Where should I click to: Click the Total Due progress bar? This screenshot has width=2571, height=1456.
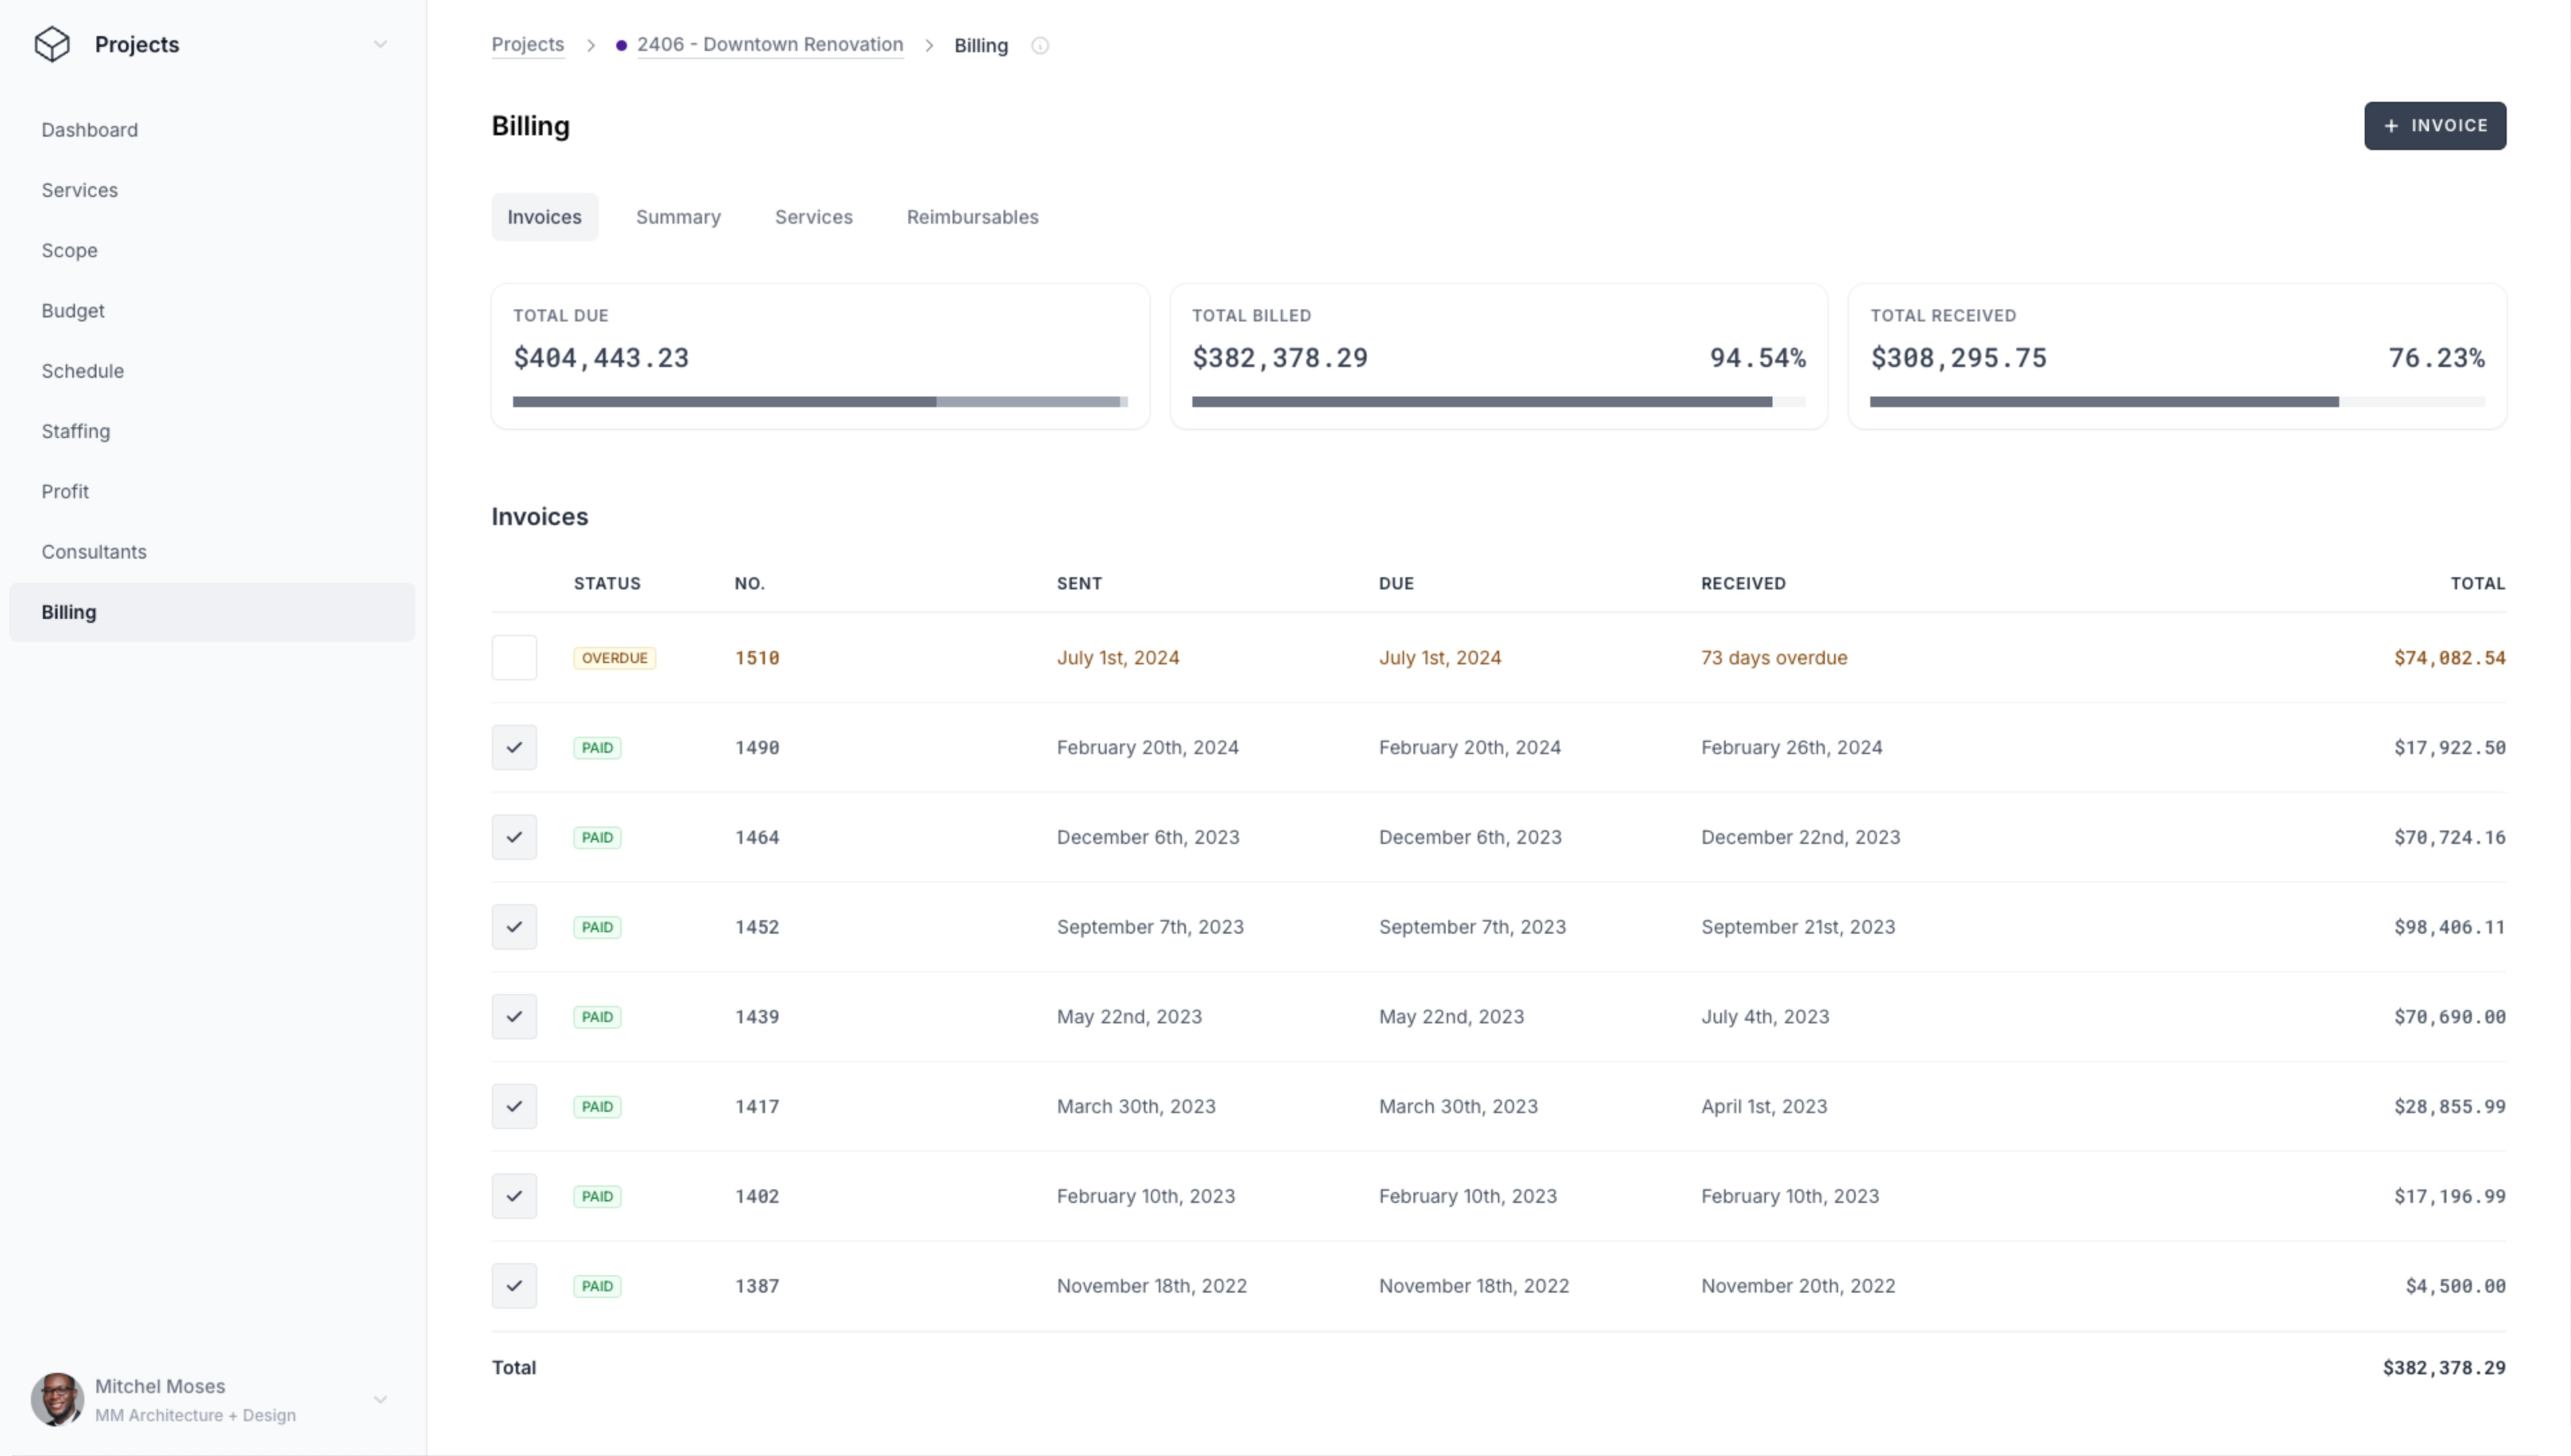tap(820, 402)
